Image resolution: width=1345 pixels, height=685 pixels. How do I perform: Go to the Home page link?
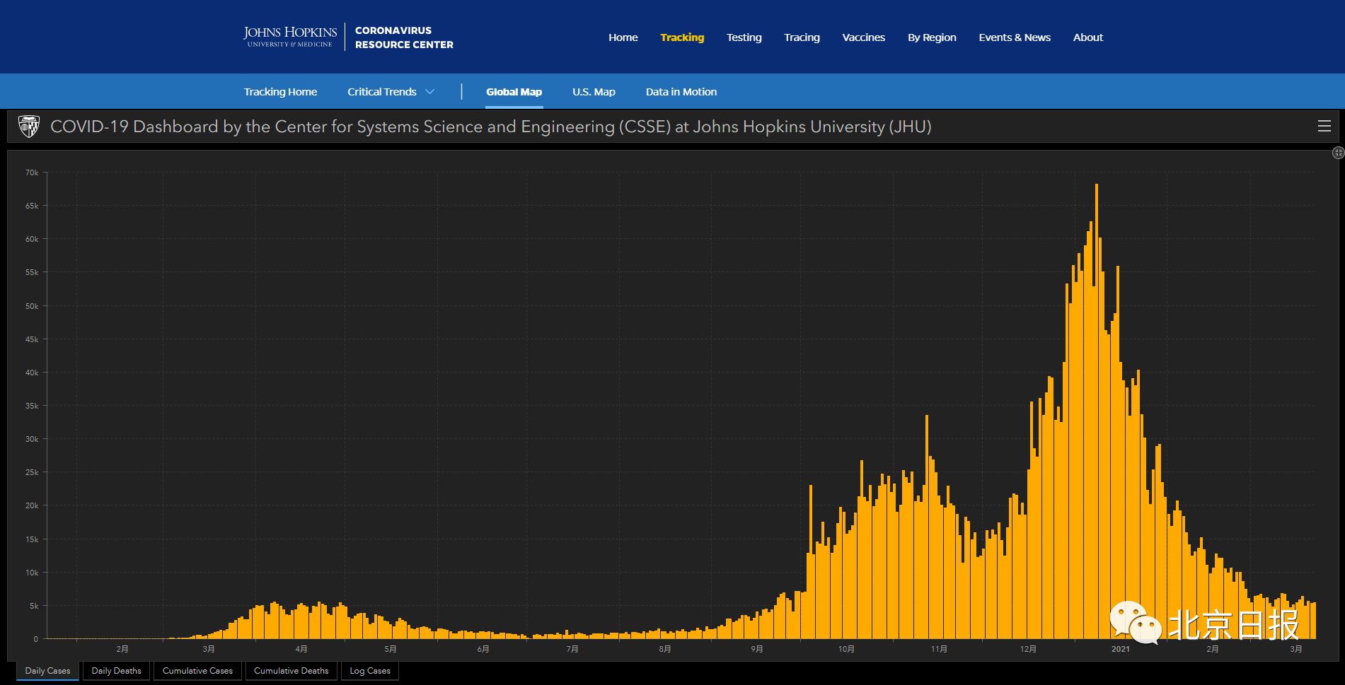pos(623,37)
